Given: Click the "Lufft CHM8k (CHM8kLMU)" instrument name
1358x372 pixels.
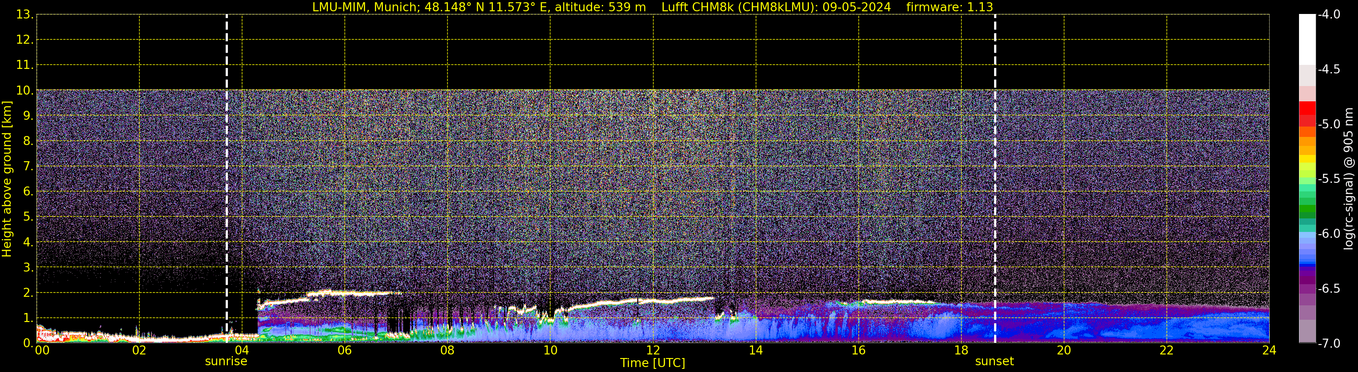Looking at the screenshot, I should 739,7.
